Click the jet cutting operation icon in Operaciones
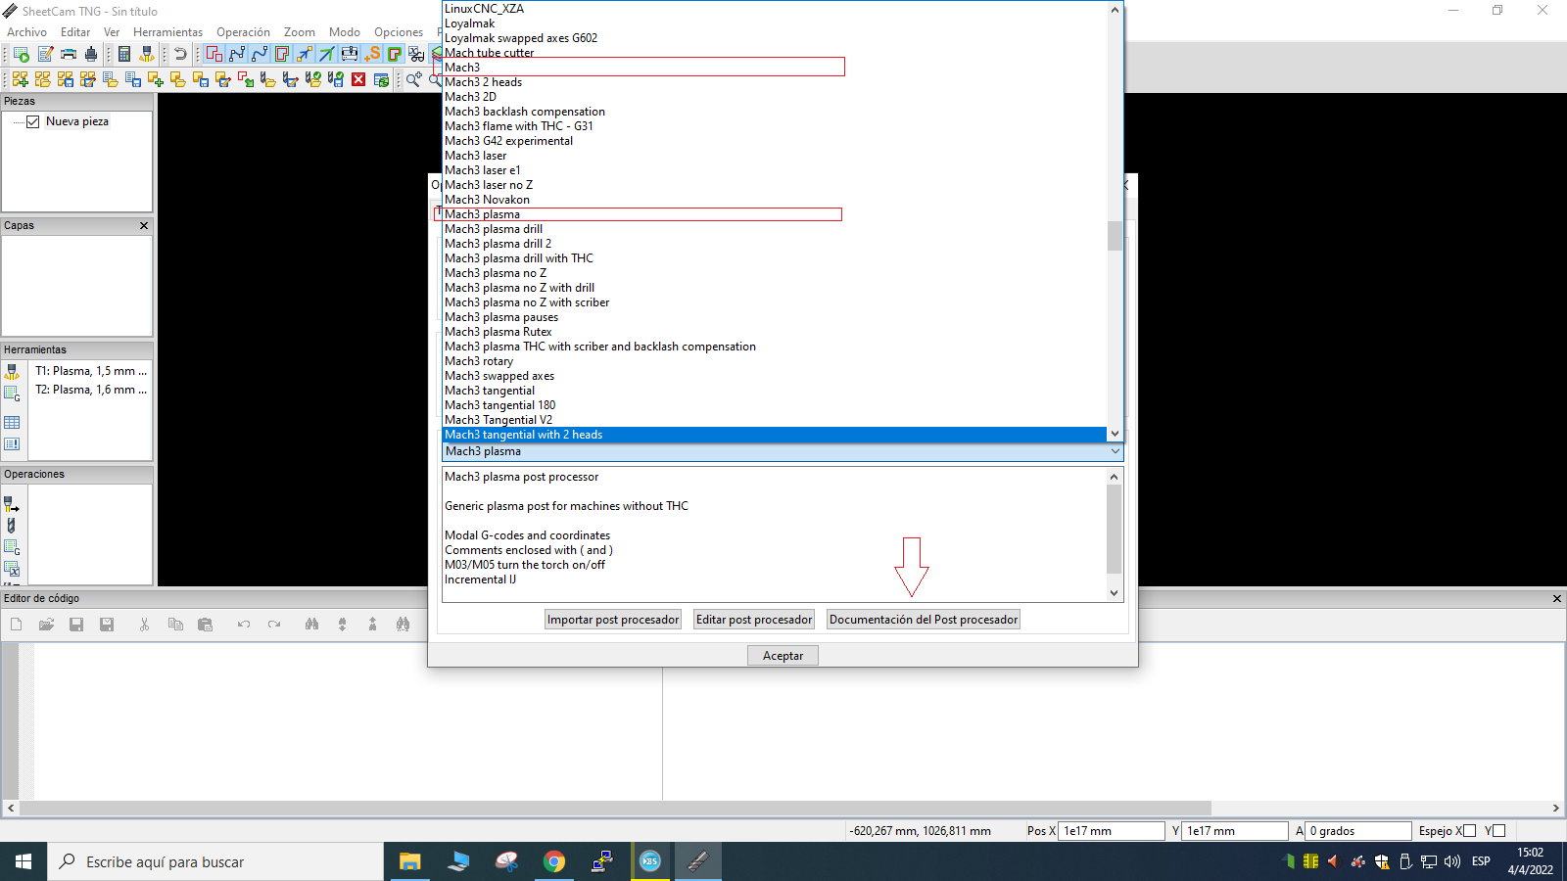Image resolution: width=1567 pixels, height=881 pixels. click(x=12, y=504)
